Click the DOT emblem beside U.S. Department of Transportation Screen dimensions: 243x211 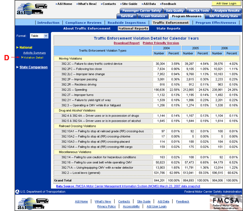17,192
